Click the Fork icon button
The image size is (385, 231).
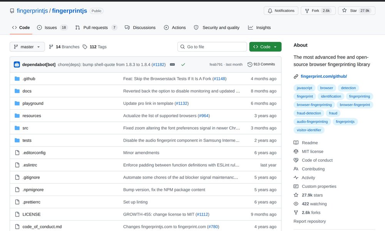click(x=307, y=11)
